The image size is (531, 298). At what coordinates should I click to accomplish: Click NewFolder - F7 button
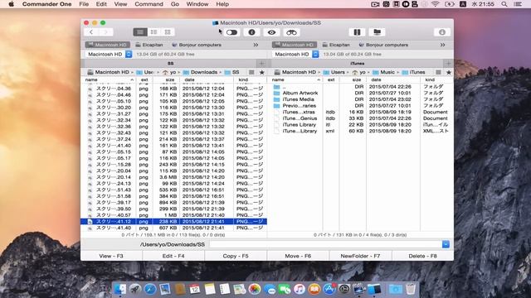[x=360, y=256]
